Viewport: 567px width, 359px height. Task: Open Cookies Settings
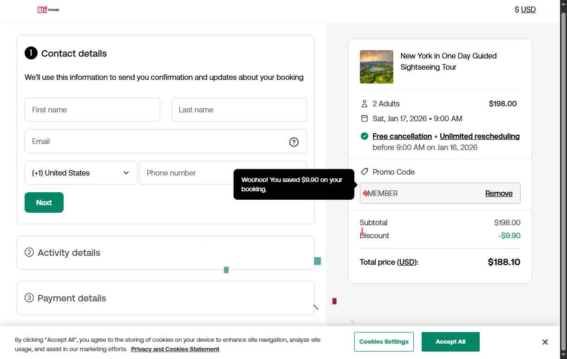pos(384,342)
